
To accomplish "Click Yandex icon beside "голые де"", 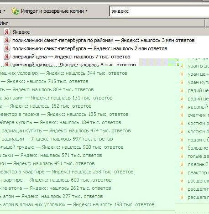I will (182, 156).
